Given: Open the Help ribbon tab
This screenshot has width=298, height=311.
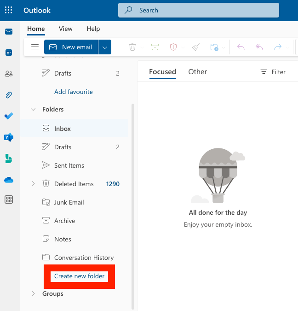Looking at the screenshot, I should pyautogui.click(x=93, y=29).
